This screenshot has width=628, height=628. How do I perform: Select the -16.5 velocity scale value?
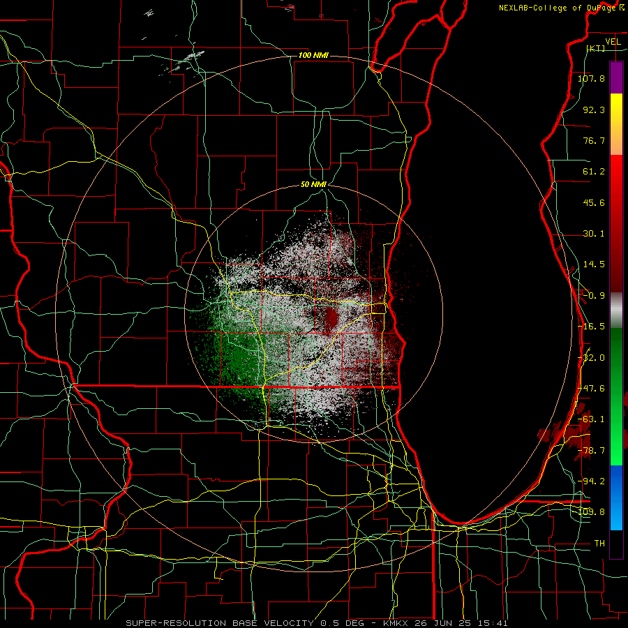[591, 327]
